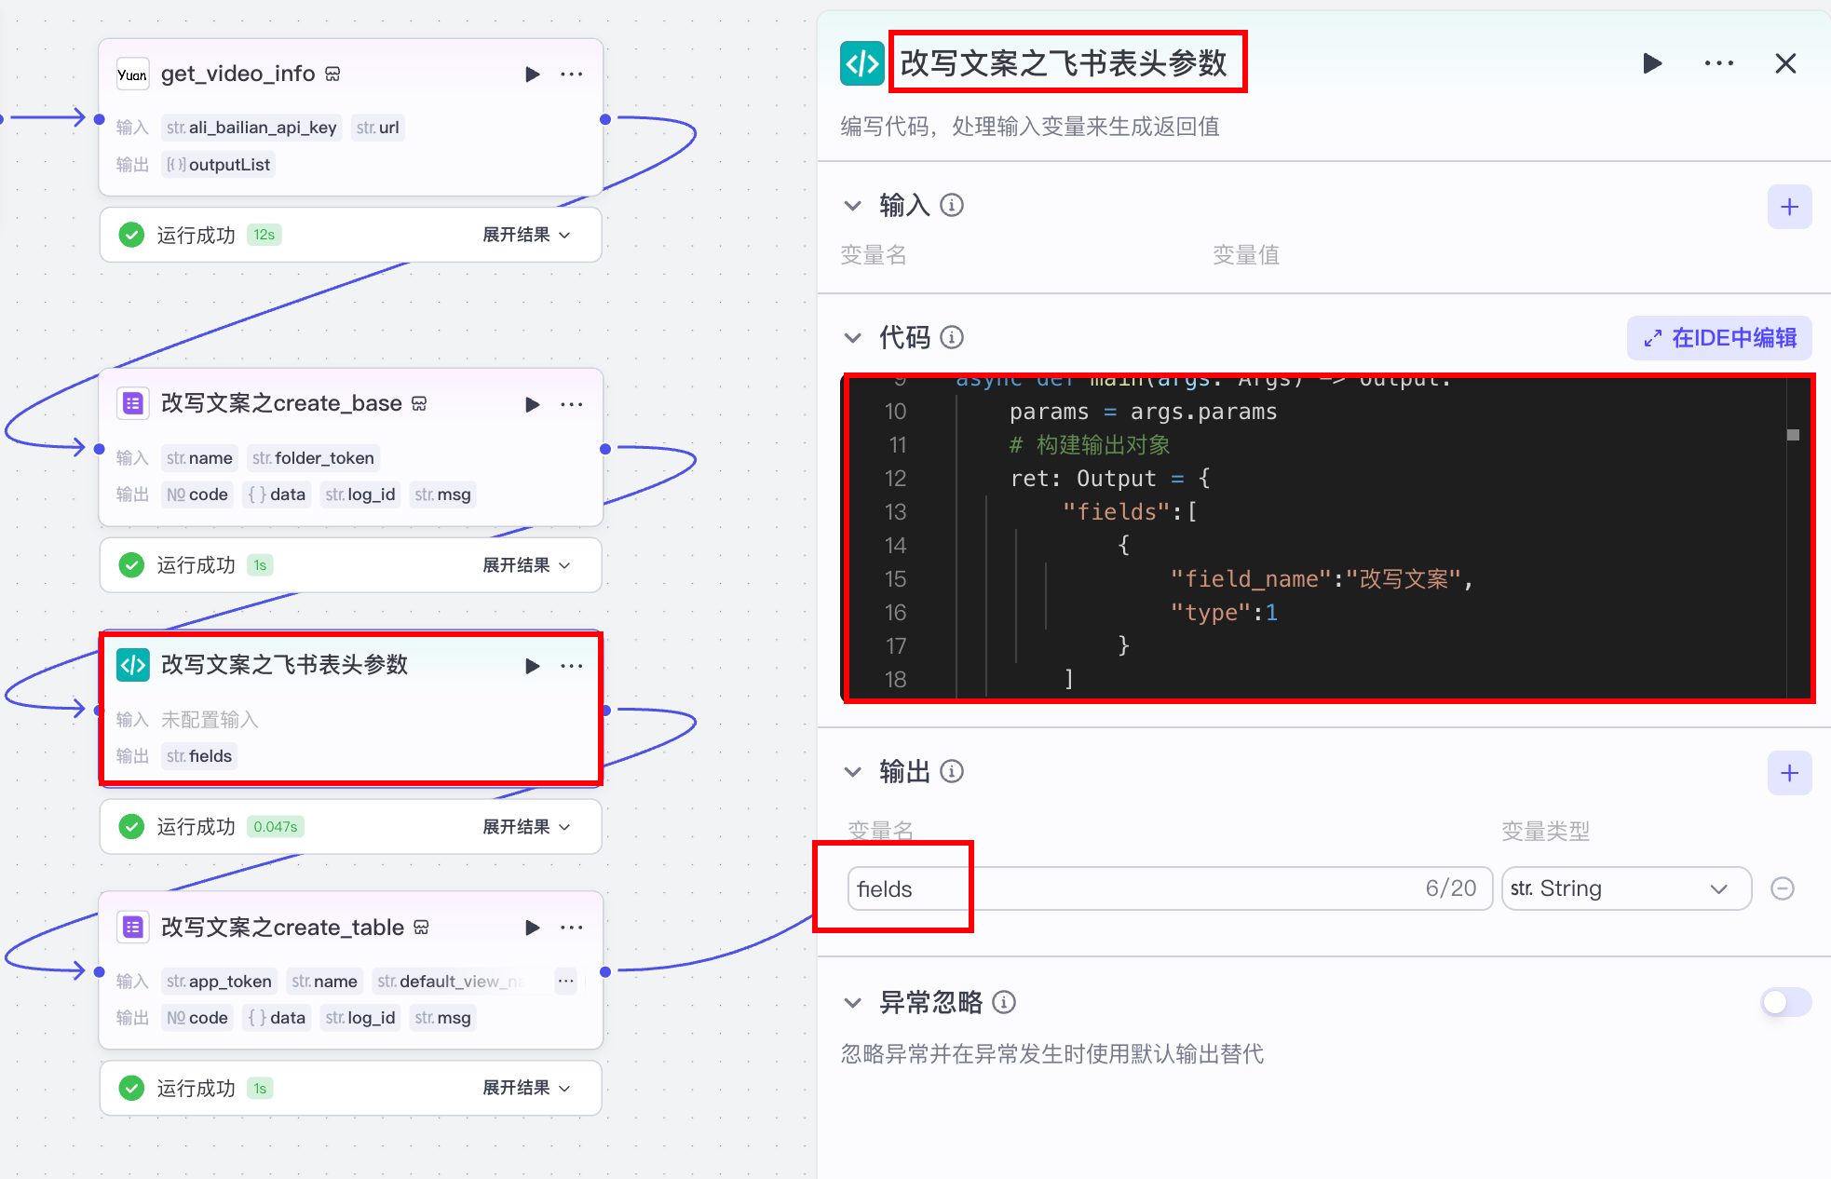View the info tooltip beside 代码 section
Viewport: 1831px width, 1179px height.
pos(952,337)
